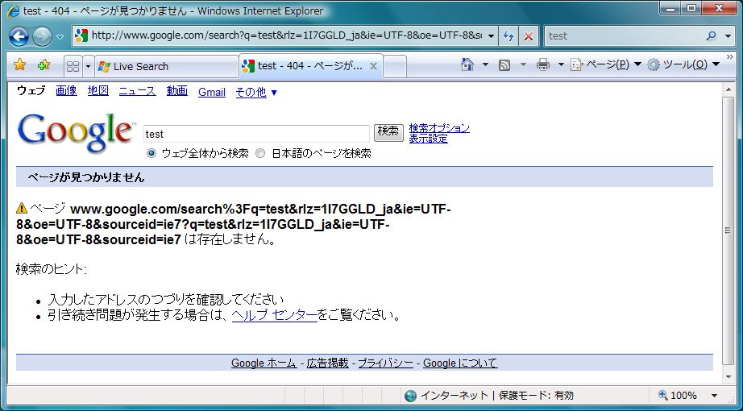743x411 pixels.
Task: Close the test - 404 tab
Action: (x=373, y=66)
